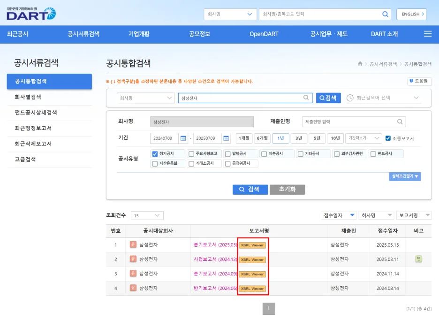
Task: Open the start date calendar icon
Action: [183, 138]
